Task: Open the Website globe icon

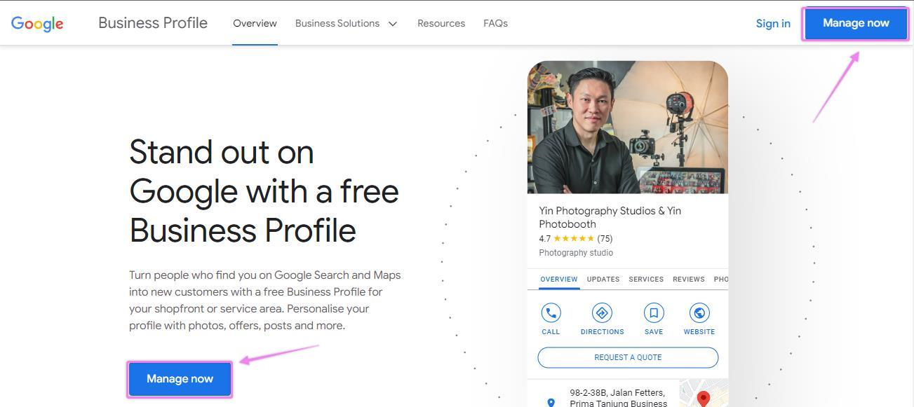Action: (x=699, y=313)
